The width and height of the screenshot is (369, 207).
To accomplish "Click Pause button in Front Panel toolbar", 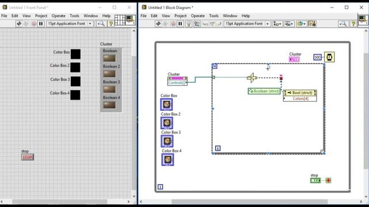I will pos(41,24).
